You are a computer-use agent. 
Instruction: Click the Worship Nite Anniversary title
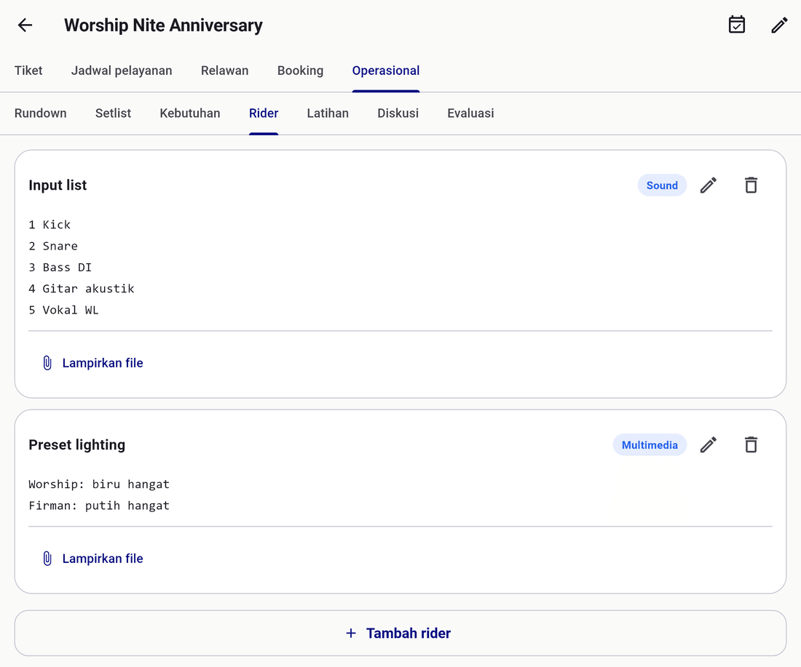click(x=163, y=25)
